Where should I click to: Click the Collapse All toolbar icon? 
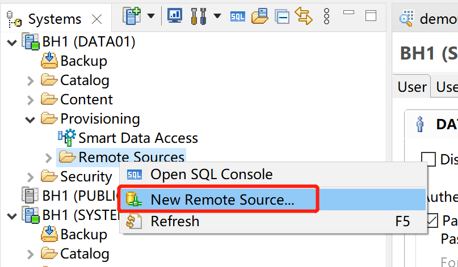(x=282, y=16)
